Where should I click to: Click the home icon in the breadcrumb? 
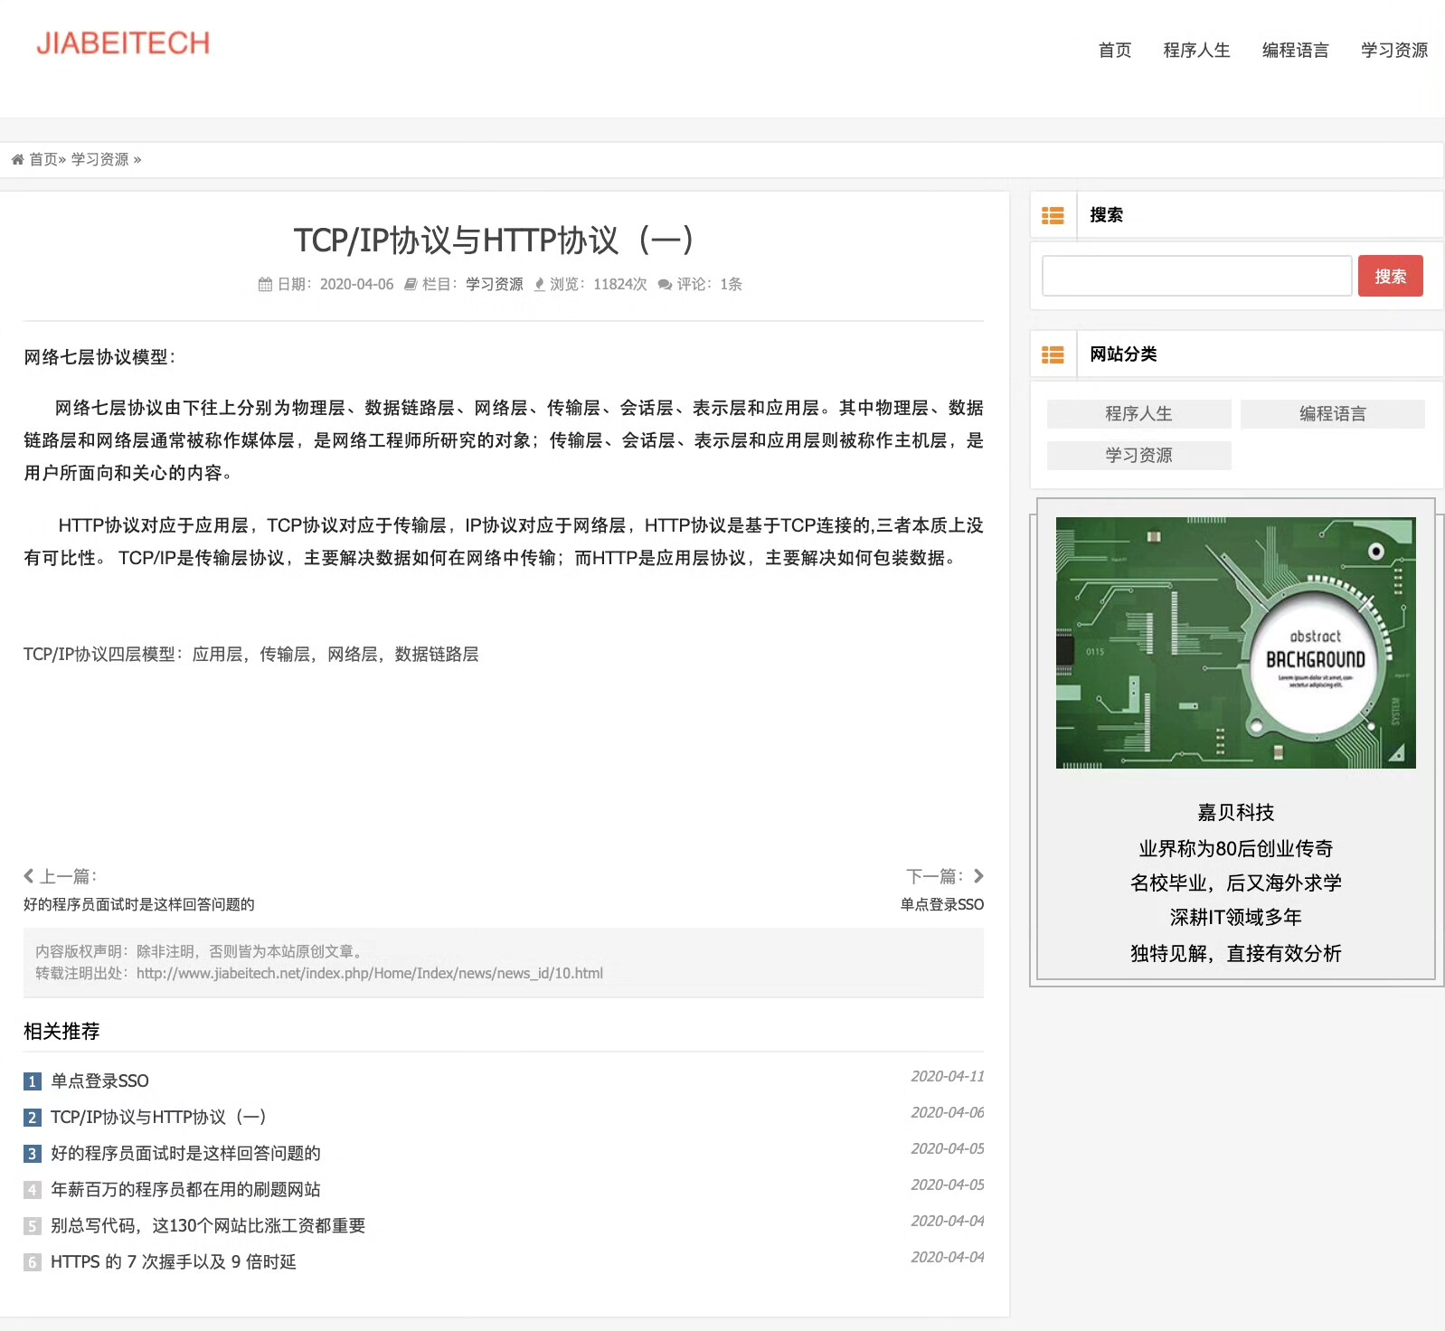pos(17,160)
